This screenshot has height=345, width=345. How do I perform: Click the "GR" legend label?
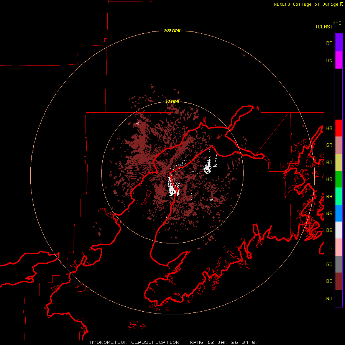click(329, 145)
